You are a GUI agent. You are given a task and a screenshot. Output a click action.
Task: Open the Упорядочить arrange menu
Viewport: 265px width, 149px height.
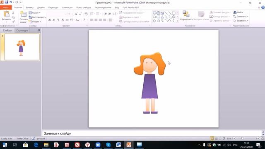[186, 17]
